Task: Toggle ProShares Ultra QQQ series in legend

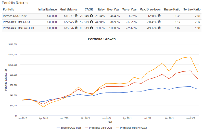Action: pos(99,128)
